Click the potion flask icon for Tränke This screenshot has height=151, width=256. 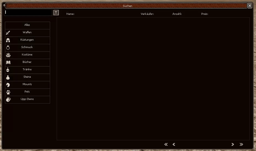[8, 70]
